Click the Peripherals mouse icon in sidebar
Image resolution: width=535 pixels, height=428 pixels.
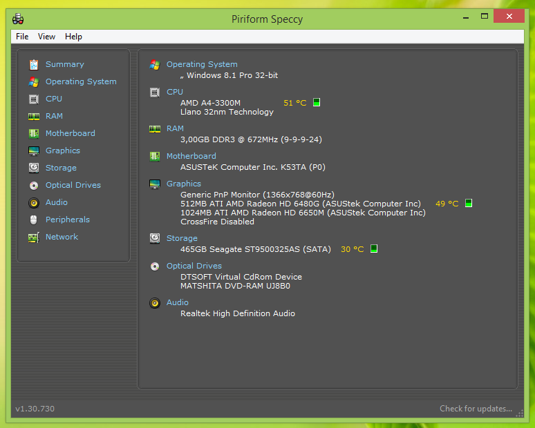pyautogui.click(x=33, y=220)
